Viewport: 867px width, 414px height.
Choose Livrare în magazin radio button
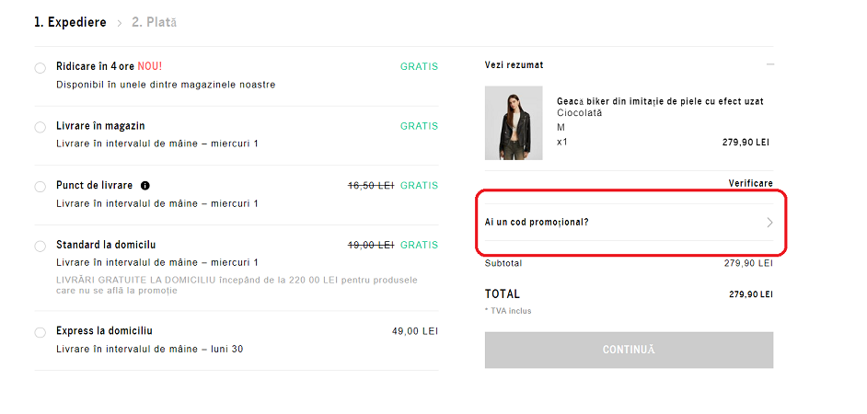click(x=40, y=127)
